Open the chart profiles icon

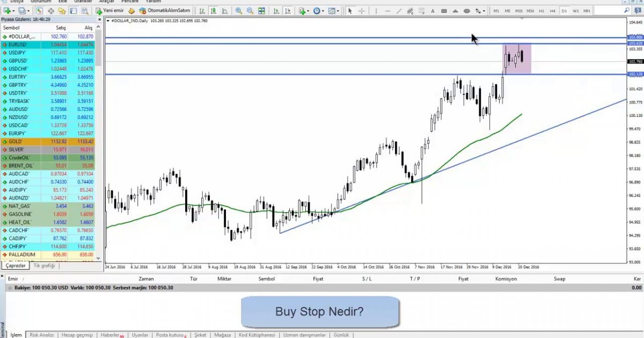tap(21, 11)
